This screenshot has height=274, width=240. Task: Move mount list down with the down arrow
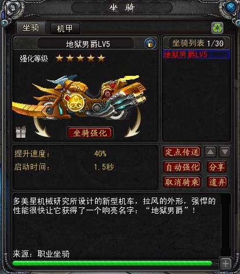225,152
